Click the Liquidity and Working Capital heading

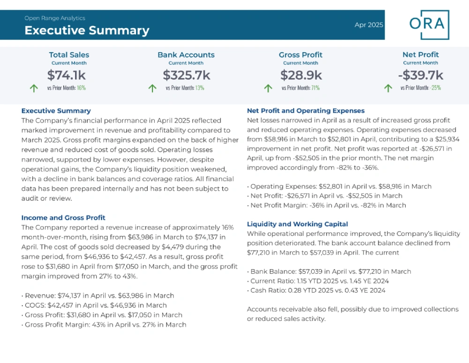click(297, 224)
